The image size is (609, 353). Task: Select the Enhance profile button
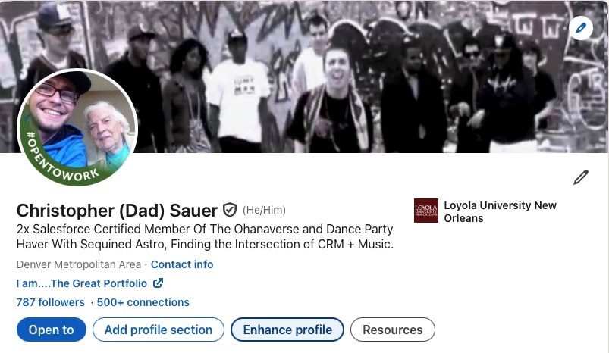point(287,330)
